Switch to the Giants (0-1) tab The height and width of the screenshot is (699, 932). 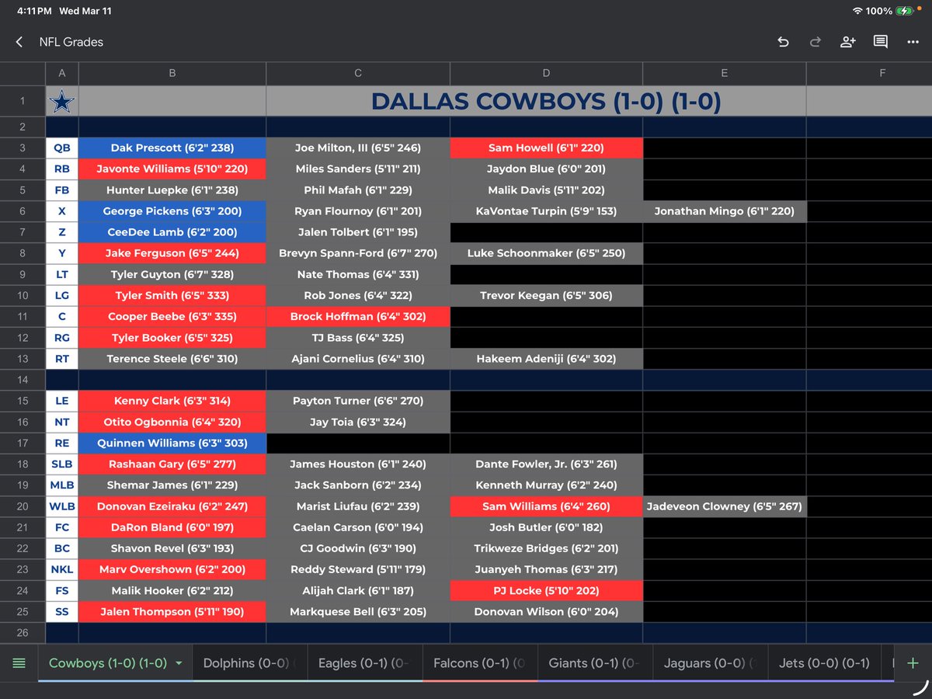pyautogui.click(x=595, y=663)
